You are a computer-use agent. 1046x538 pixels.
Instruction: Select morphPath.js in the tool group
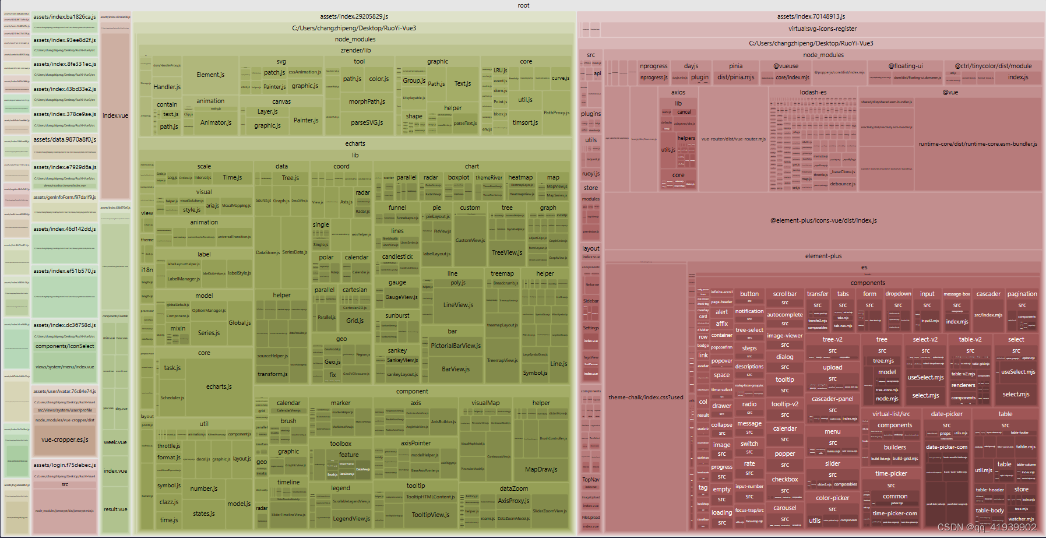coord(367,101)
